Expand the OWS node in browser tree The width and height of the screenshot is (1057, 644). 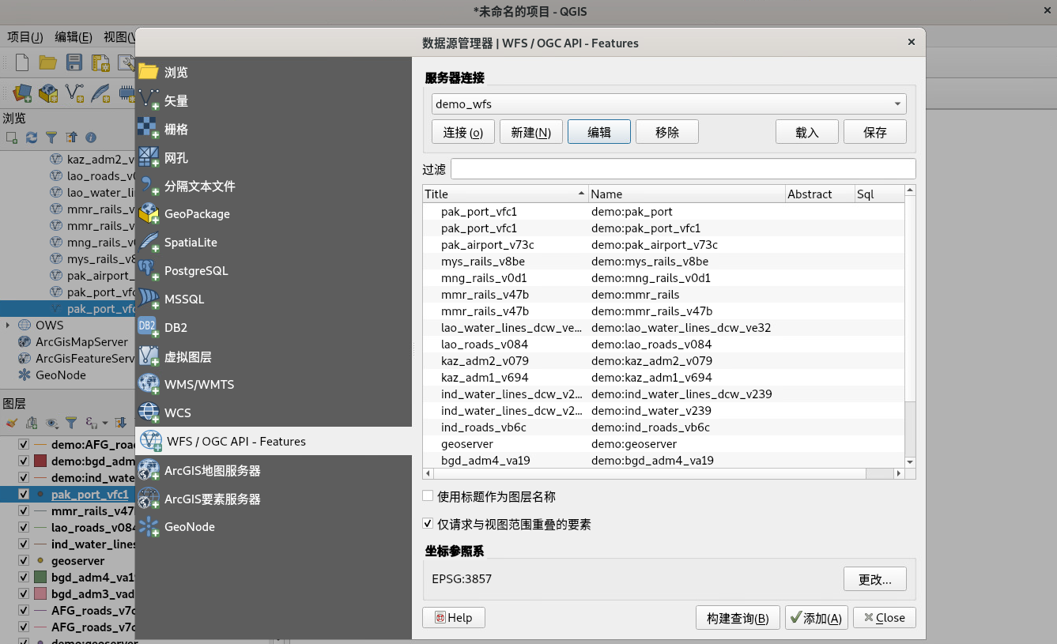[8, 325]
